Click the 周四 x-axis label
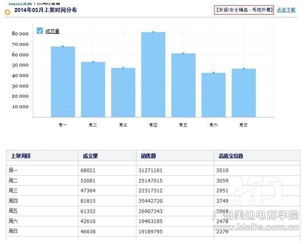 pos(153,125)
